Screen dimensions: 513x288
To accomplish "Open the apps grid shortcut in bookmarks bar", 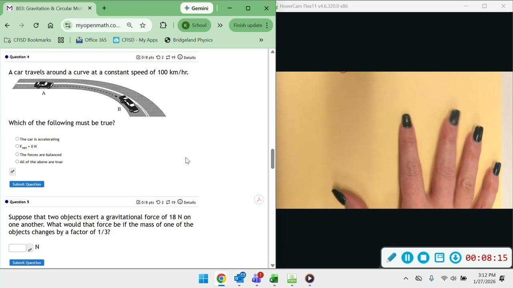I will pos(61,40).
